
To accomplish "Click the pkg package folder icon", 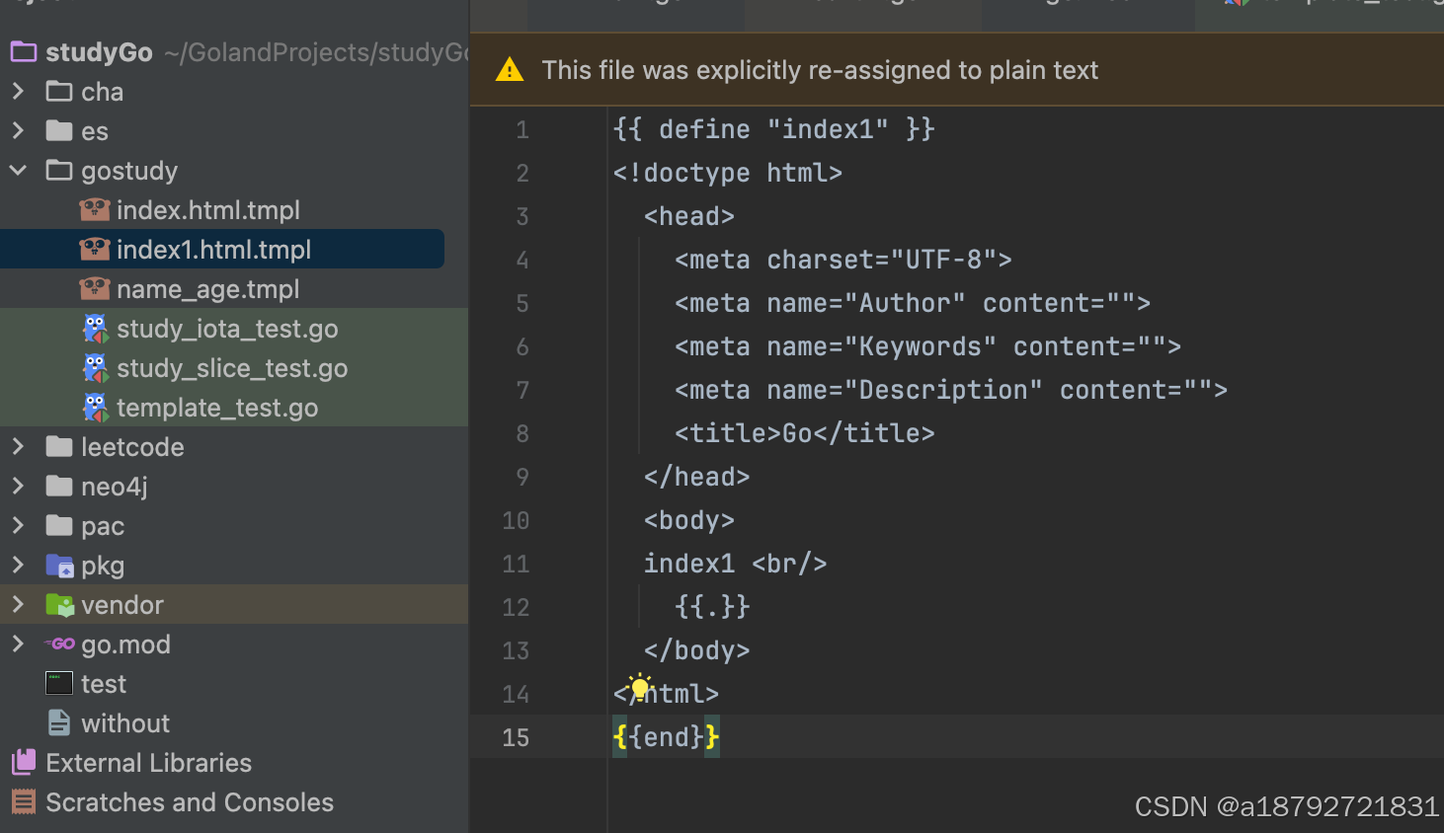I will [x=59, y=566].
